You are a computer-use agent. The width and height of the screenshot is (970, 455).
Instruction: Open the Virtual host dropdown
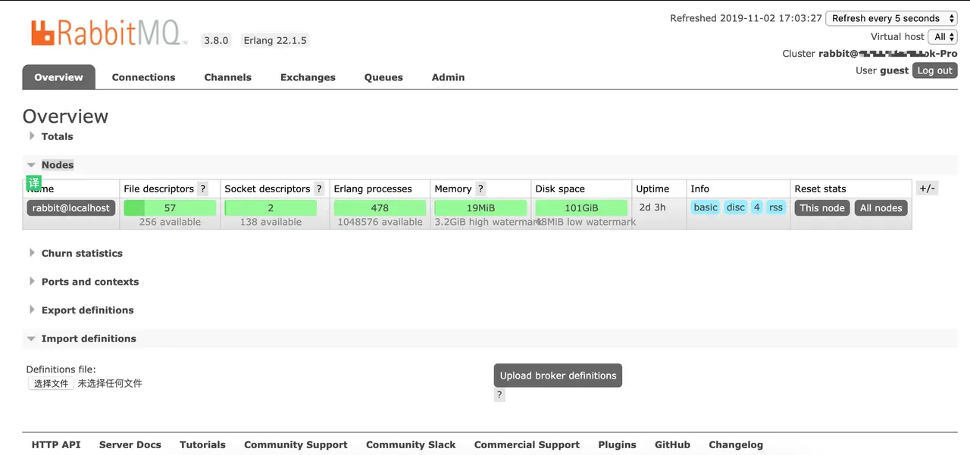tap(943, 36)
